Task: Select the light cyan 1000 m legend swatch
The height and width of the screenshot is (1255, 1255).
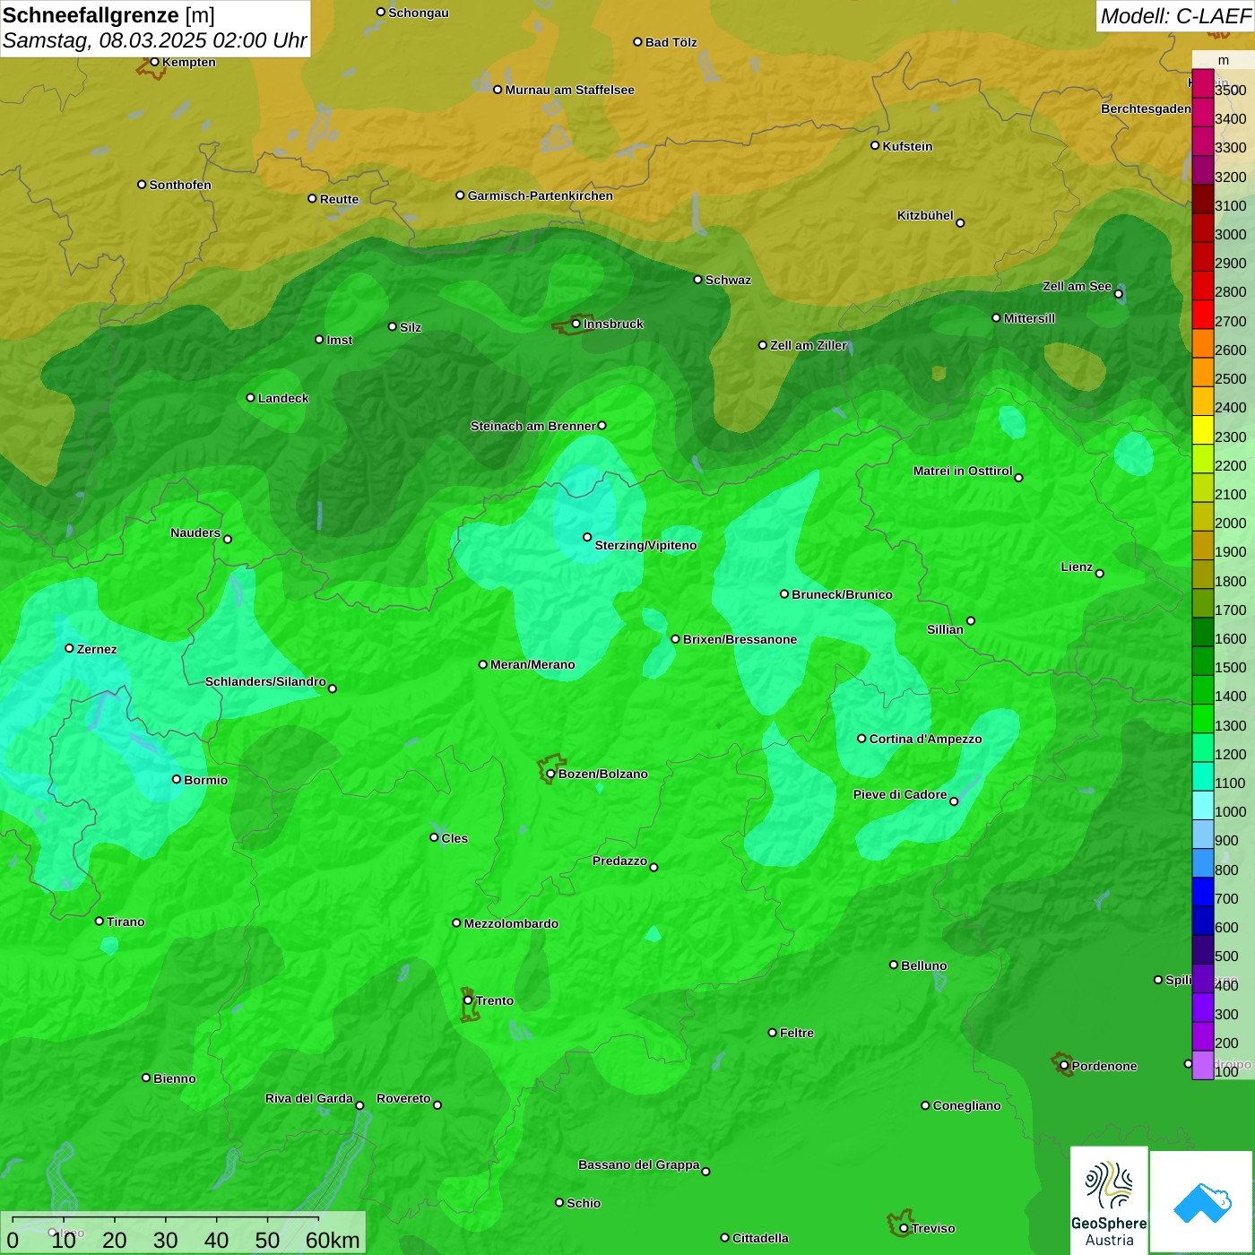Action: pos(1202,806)
